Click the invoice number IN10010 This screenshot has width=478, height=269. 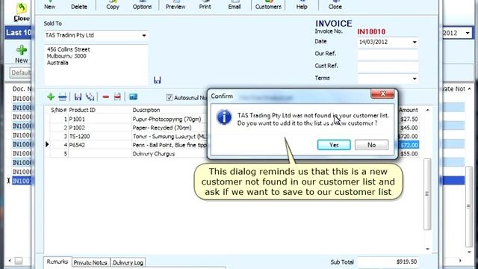pos(371,31)
